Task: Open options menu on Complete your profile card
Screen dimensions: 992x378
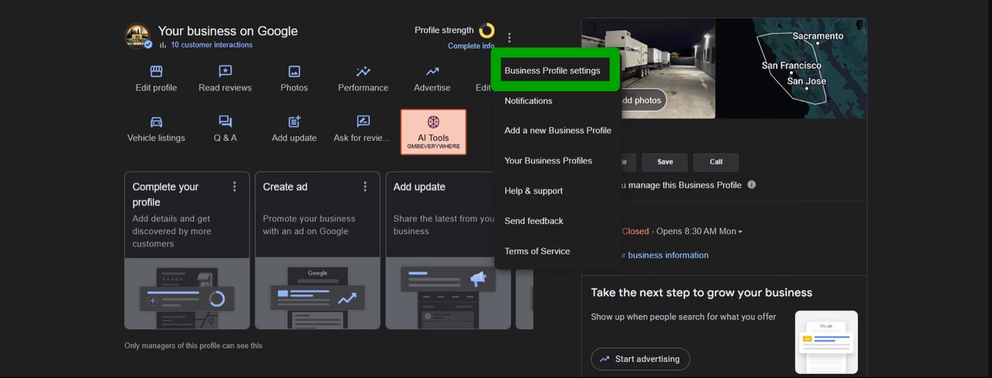Action: coord(234,187)
